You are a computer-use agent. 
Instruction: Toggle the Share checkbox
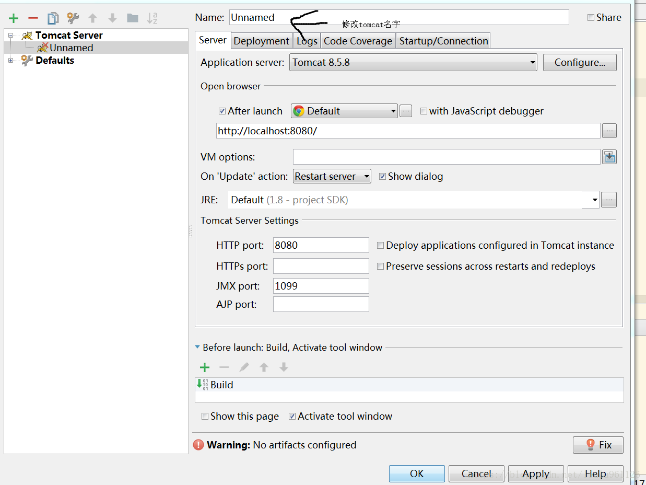pos(591,17)
